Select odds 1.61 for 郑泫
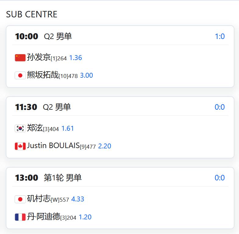 [x=68, y=129]
